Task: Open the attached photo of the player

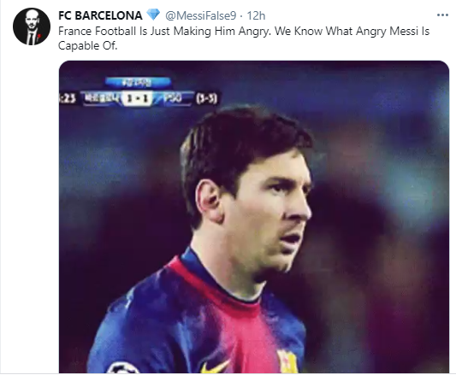Action: pos(254,217)
